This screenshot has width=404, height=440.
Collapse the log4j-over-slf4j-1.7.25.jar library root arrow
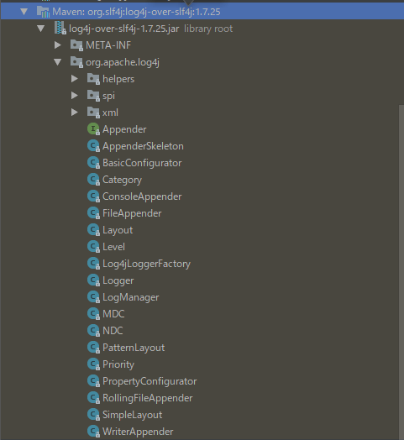coord(41,29)
